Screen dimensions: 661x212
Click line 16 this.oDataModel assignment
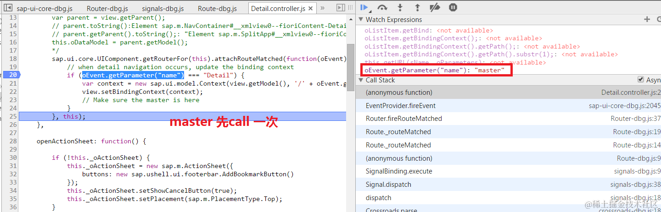pos(120,42)
